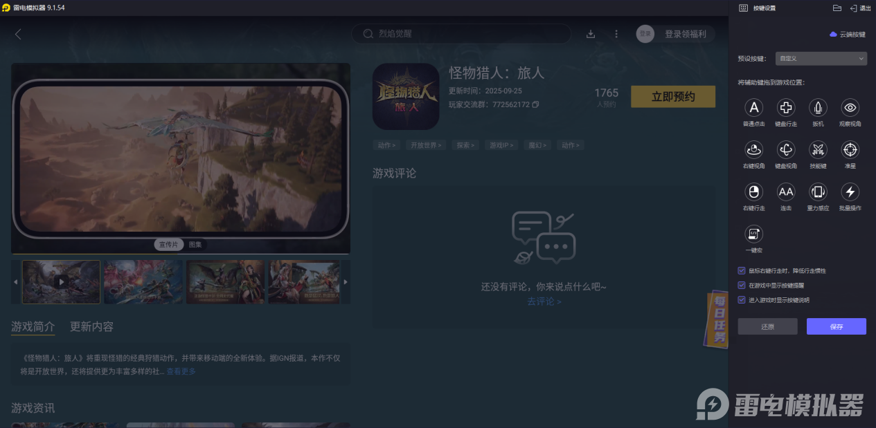The image size is (876, 428).
Task: Click 查看更多 in game description
Action: (181, 371)
